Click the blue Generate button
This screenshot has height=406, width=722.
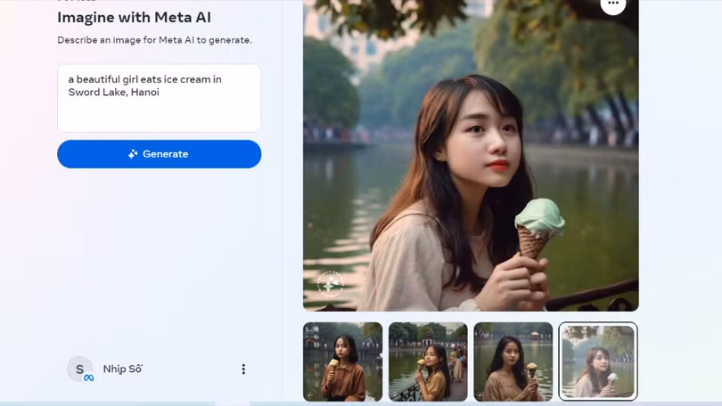tap(159, 154)
